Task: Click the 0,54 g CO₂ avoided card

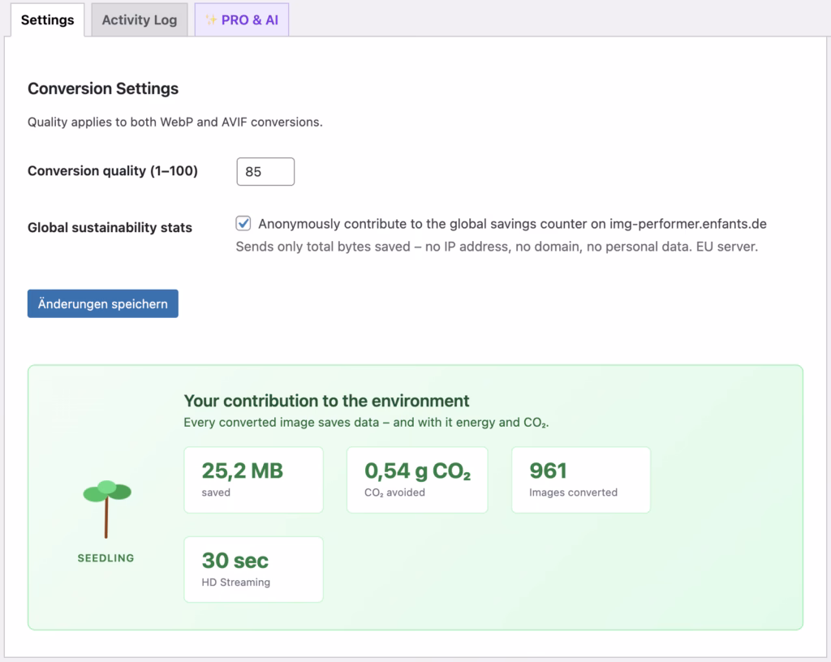Action: 417,479
